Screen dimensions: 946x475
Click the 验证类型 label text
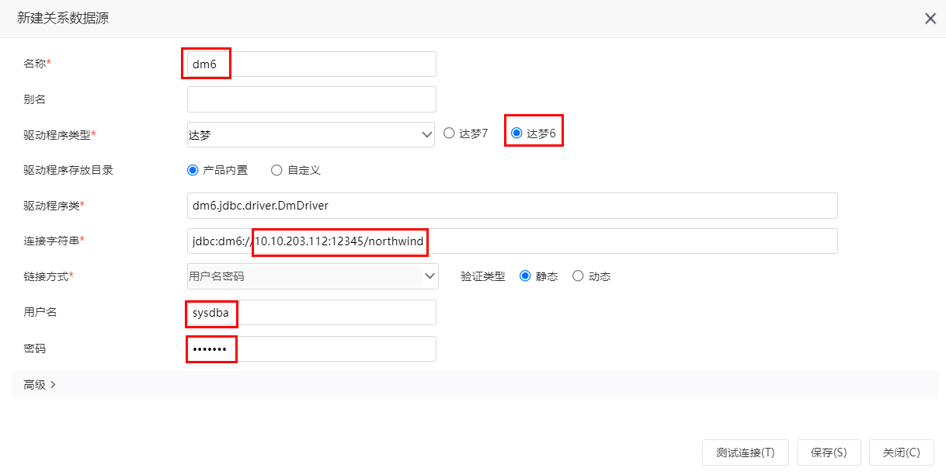(482, 276)
